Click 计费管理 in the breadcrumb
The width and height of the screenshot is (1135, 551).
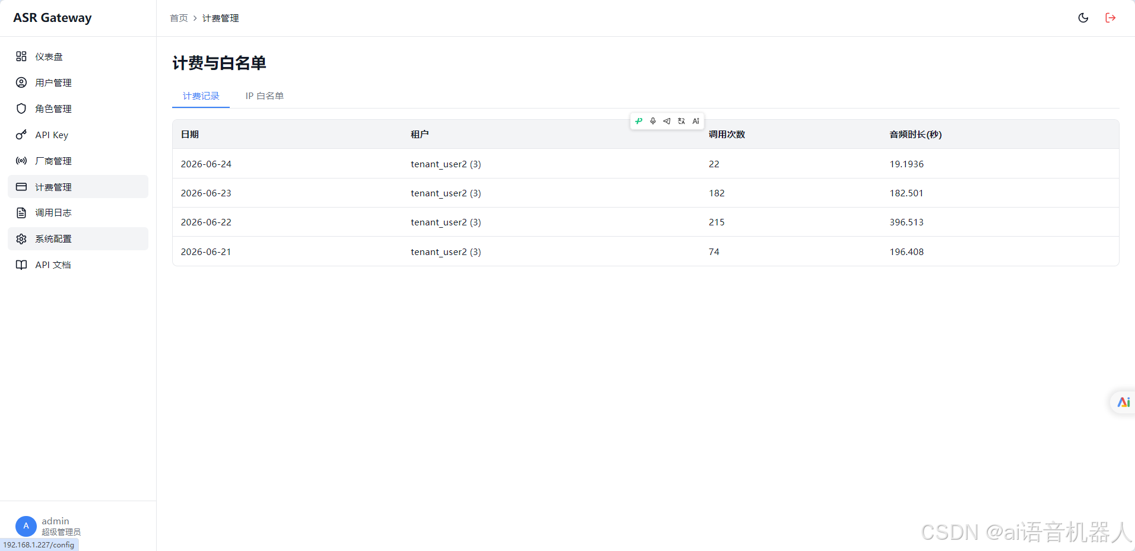coord(221,18)
